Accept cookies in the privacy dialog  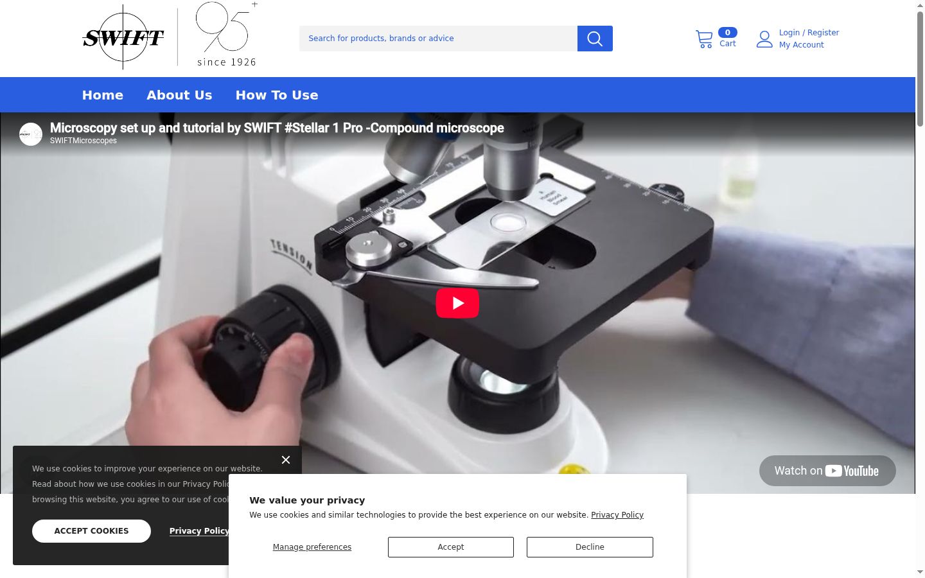coord(451,547)
